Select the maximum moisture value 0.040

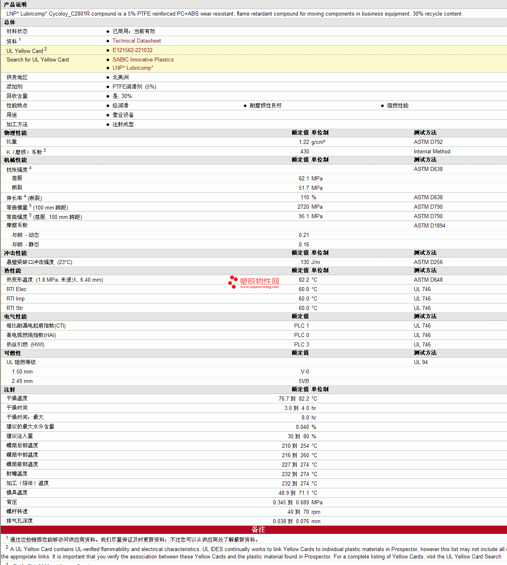point(303,427)
